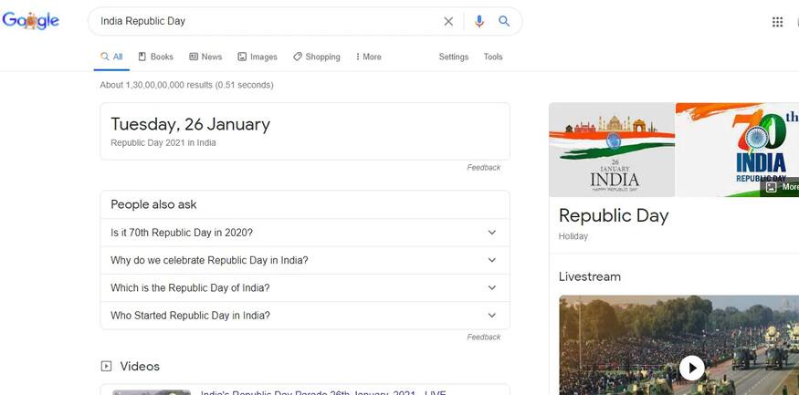Click inside the search input field

(x=265, y=22)
